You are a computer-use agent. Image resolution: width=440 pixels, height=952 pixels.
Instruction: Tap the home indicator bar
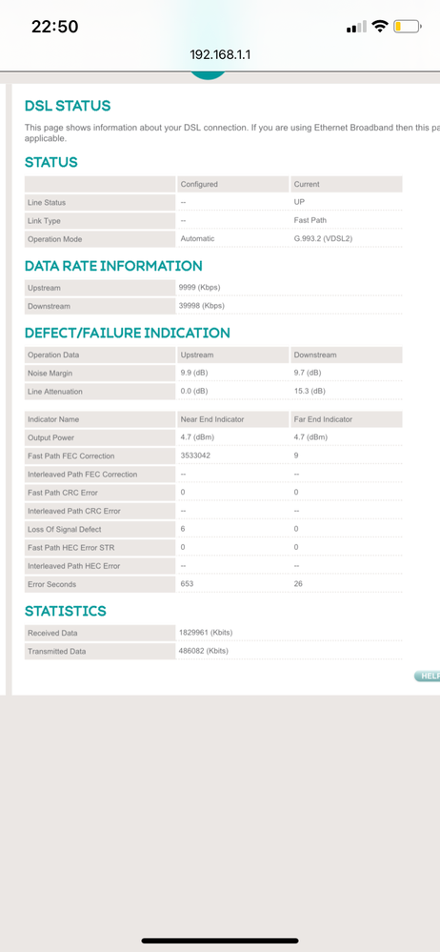click(220, 941)
